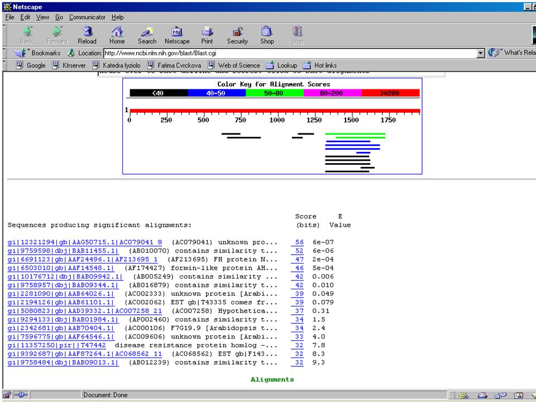Click the 'Document: Done' status text
Viewport: 536px width, 402px height.
[106, 395]
